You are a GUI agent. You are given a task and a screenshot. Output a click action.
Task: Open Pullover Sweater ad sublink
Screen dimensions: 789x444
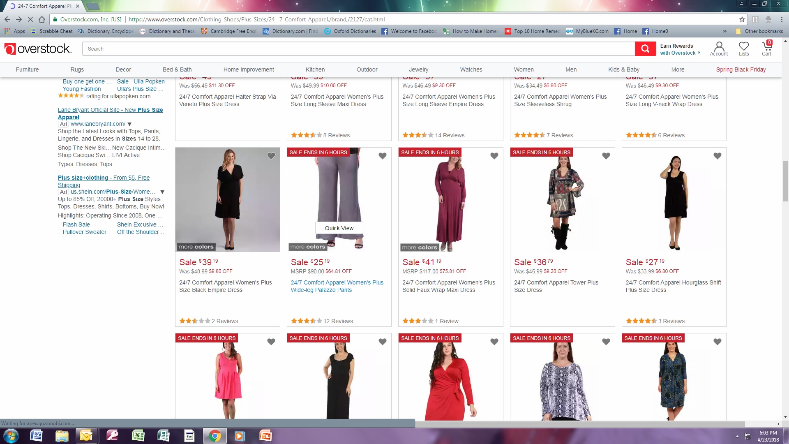coord(84,232)
